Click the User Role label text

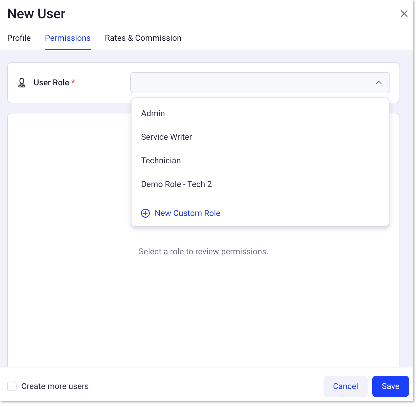[x=51, y=83]
